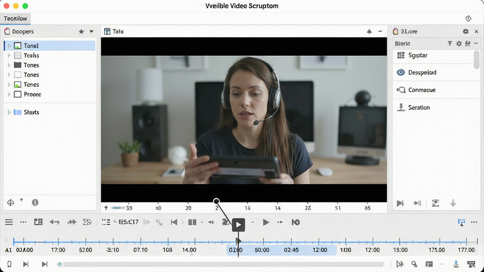The image size is (484, 272).
Task: Click the split-panel layout icon in timeline toolbar
Action: (38, 222)
